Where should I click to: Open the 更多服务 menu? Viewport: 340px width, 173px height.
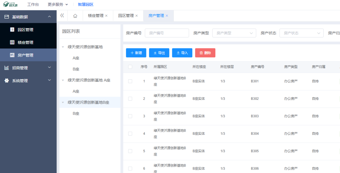(58, 4)
